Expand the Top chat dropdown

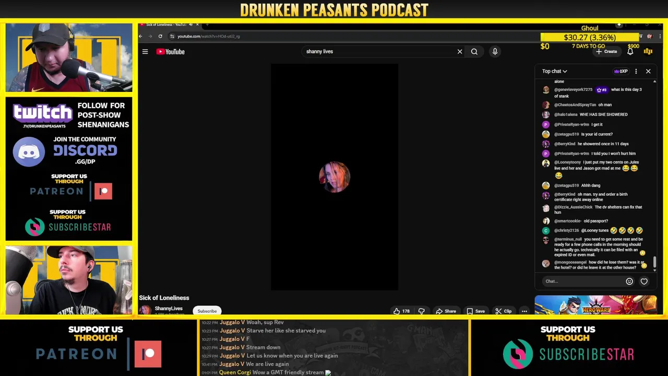click(x=554, y=71)
